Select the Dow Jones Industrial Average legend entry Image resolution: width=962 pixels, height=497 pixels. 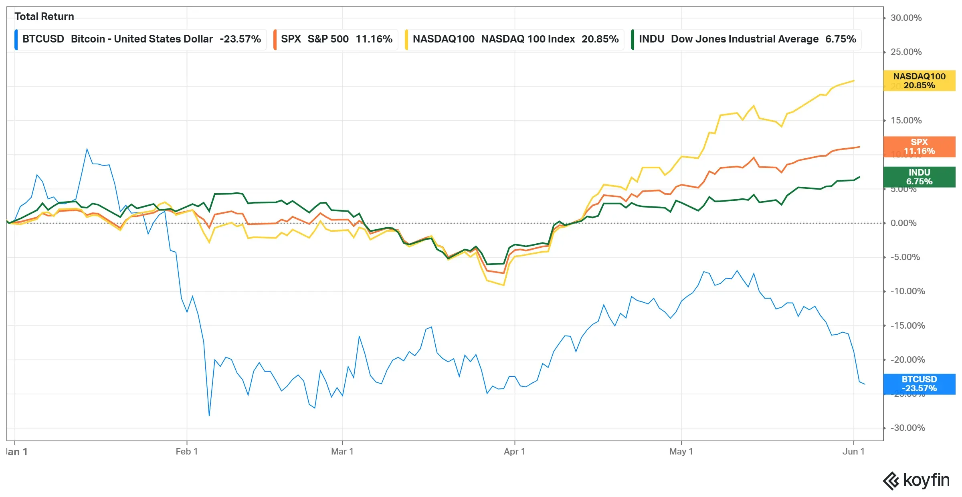click(x=746, y=39)
